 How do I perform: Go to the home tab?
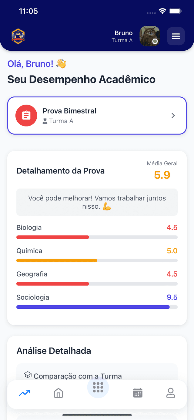click(58, 393)
